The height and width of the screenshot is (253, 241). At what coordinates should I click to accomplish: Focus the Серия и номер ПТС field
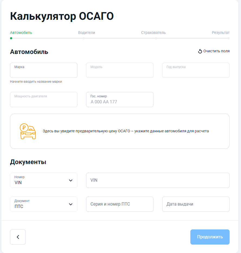click(120, 204)
